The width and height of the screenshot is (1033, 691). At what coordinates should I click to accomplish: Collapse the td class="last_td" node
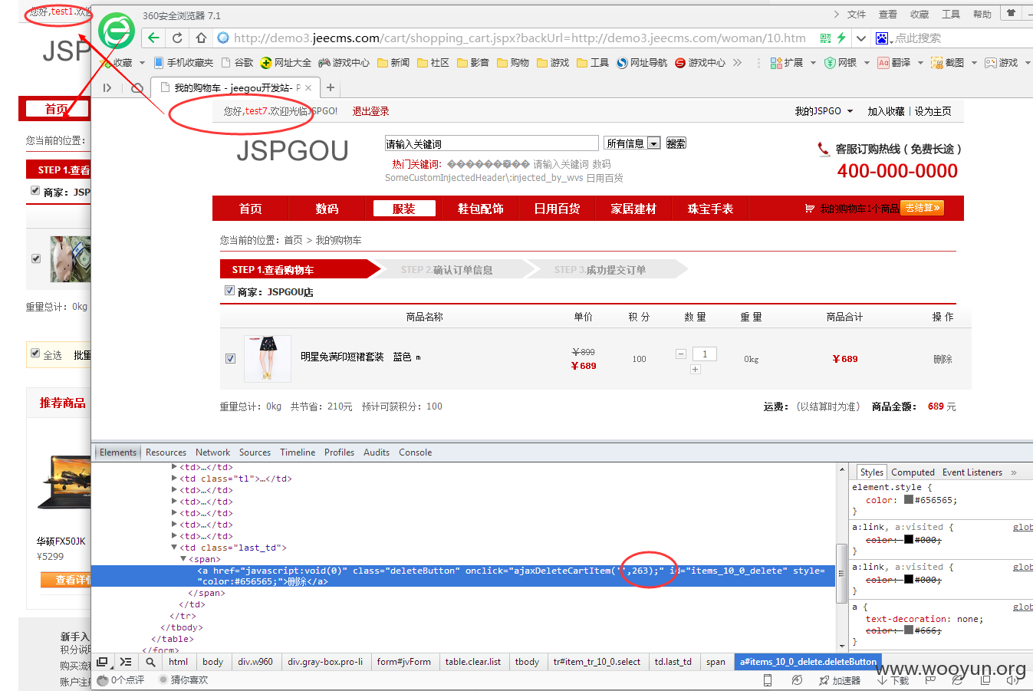click(x=174, y=548)
